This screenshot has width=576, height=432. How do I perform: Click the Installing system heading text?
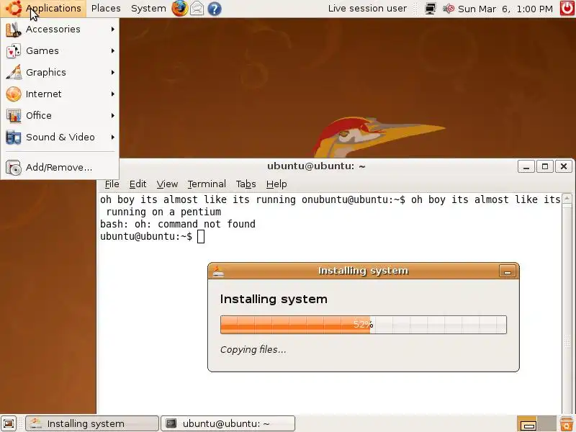[x=274, y=299]
